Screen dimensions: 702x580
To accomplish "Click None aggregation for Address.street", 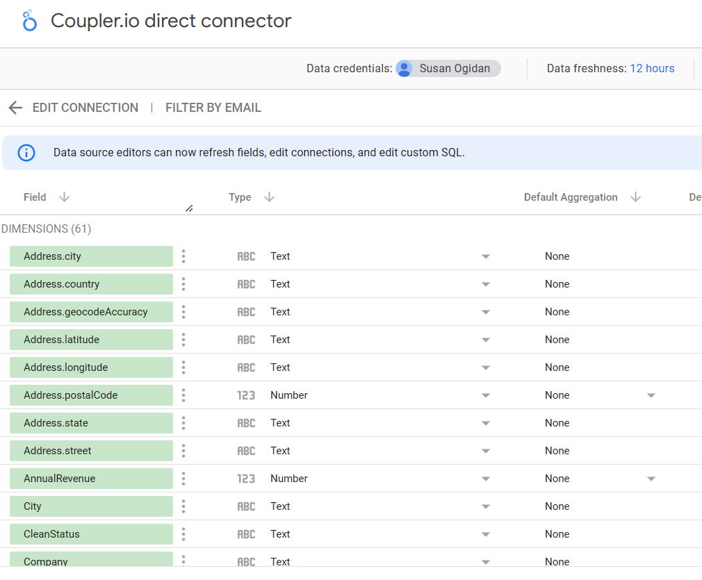I will point(557,451).
